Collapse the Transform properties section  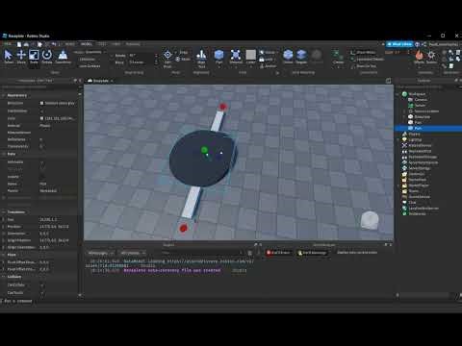(4, 212)
